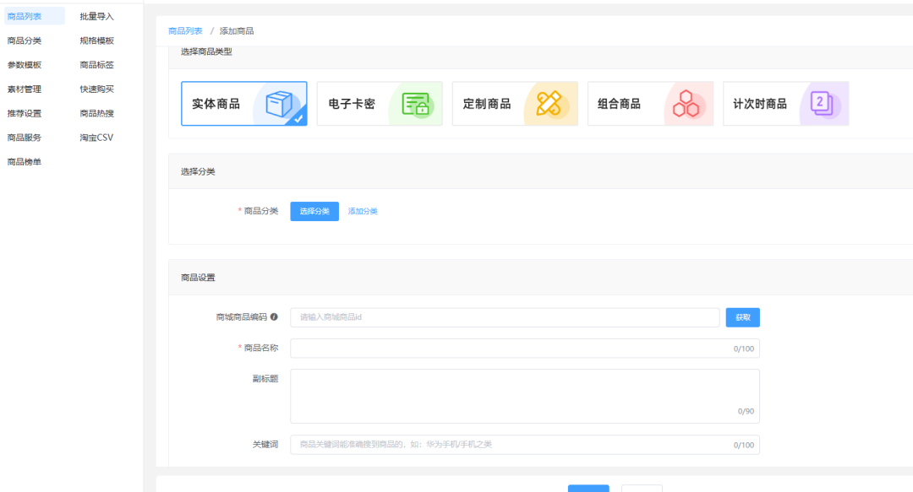This screenshot has width=913, height=492.
Task: Pick the 组合商品 hexagons icon
Action: pos(685,104)
